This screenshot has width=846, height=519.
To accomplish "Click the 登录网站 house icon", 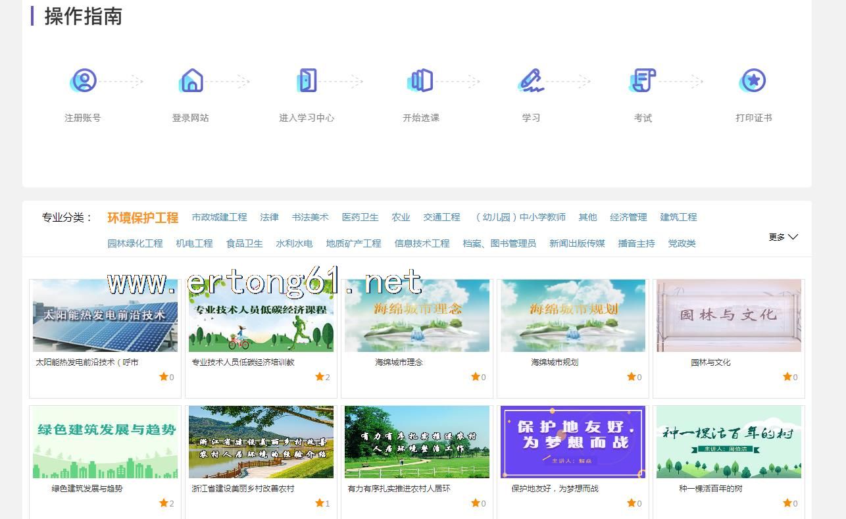I will coord(191,81).
